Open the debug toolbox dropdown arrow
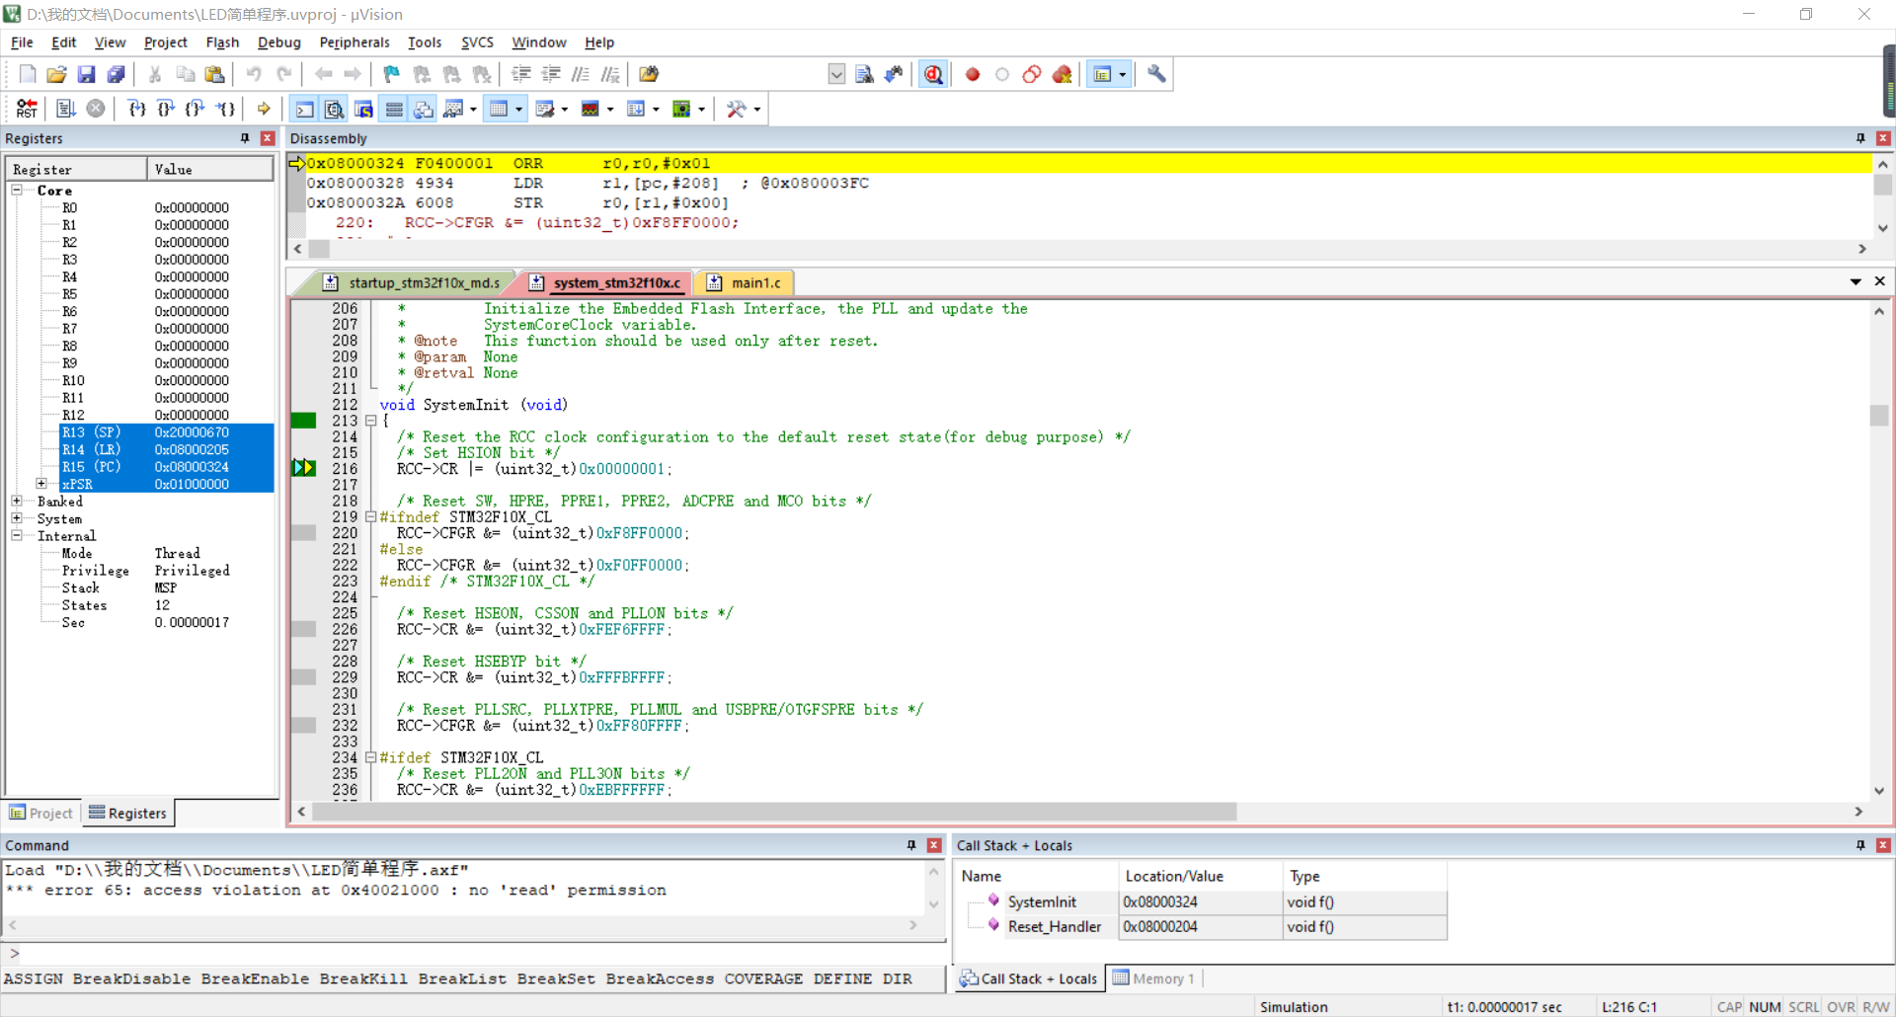This screenshot has width=1896, height=1017. click(x=757, y=109)
